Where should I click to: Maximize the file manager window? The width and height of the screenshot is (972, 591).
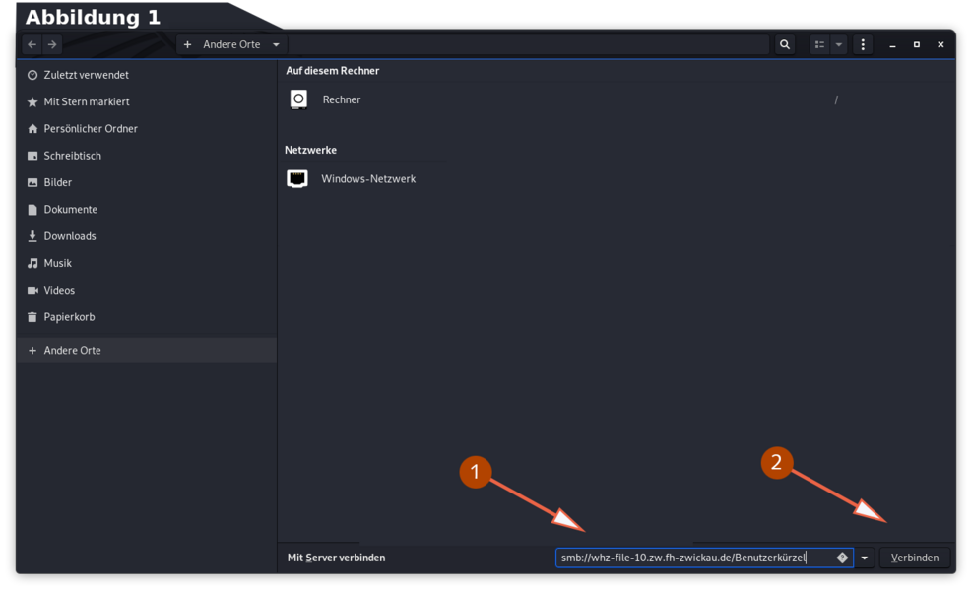[x=916, y=44]
